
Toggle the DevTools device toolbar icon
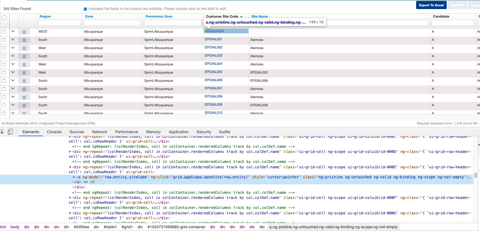click(10, 132)
